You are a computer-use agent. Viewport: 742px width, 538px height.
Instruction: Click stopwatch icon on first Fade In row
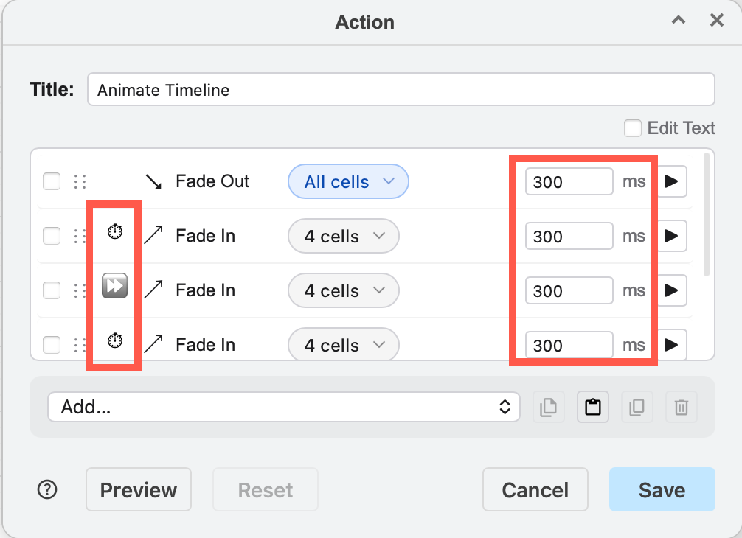coord(115,231)
